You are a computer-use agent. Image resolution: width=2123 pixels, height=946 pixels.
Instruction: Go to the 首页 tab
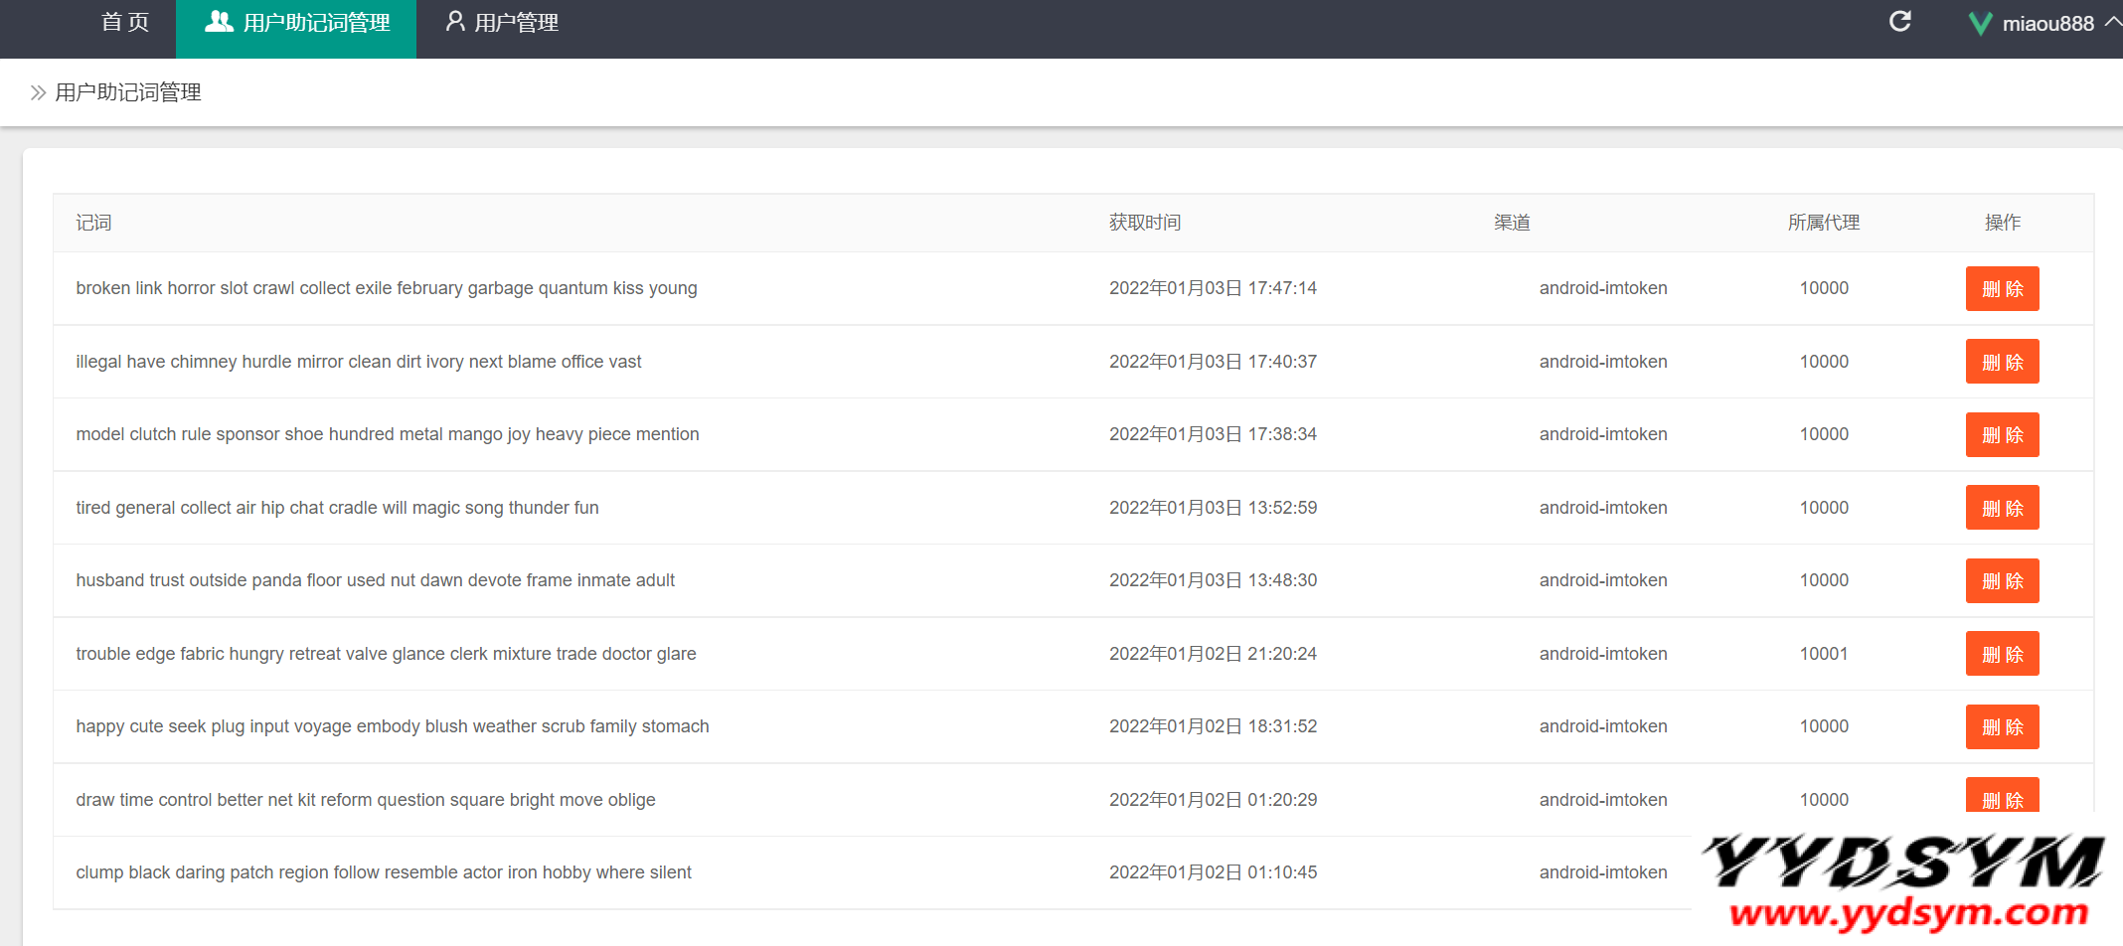tap(125, 23)
